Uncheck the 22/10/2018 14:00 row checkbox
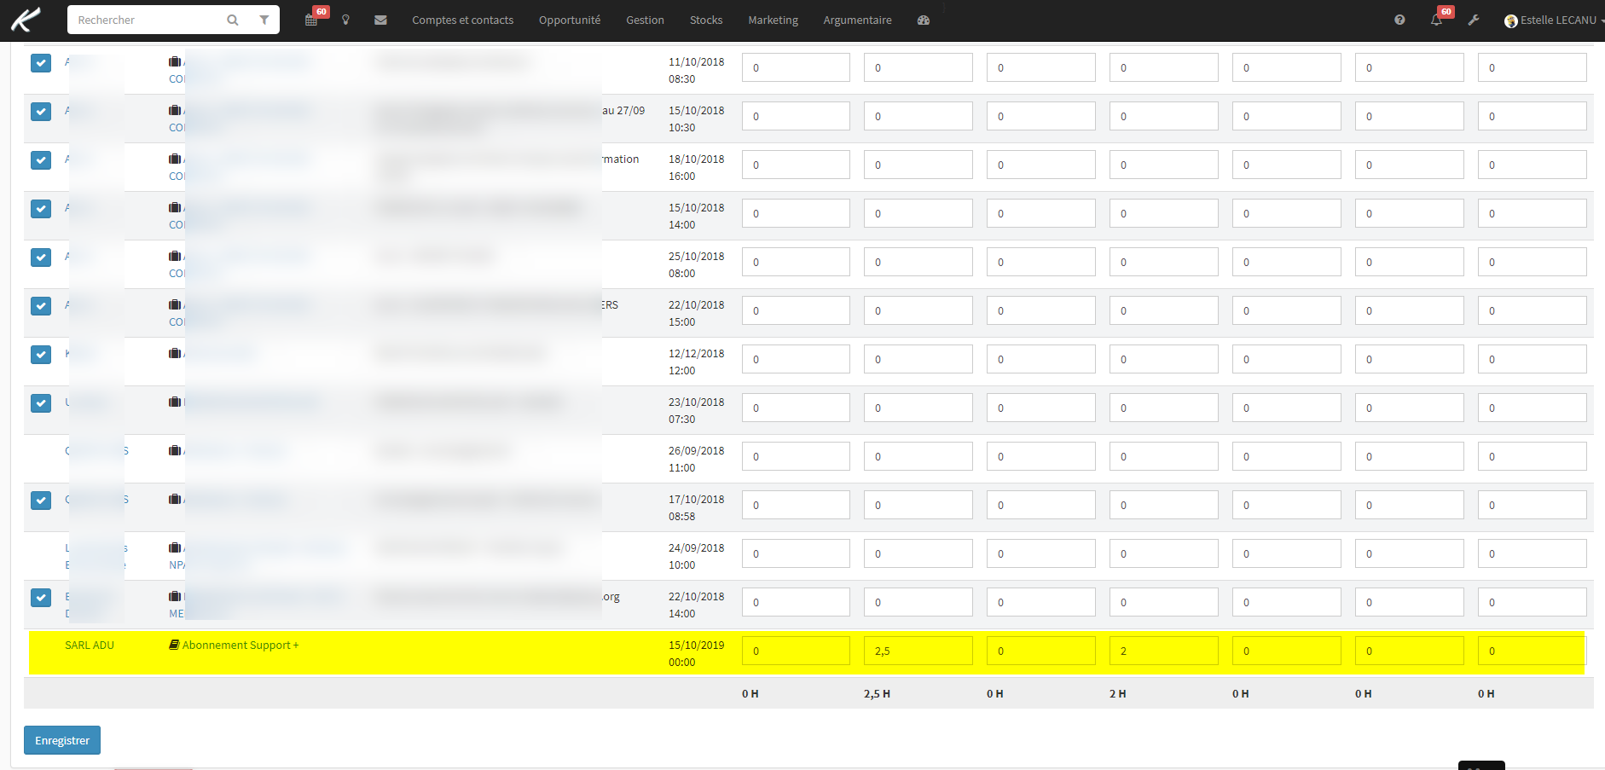 click(x=41, y=598)
